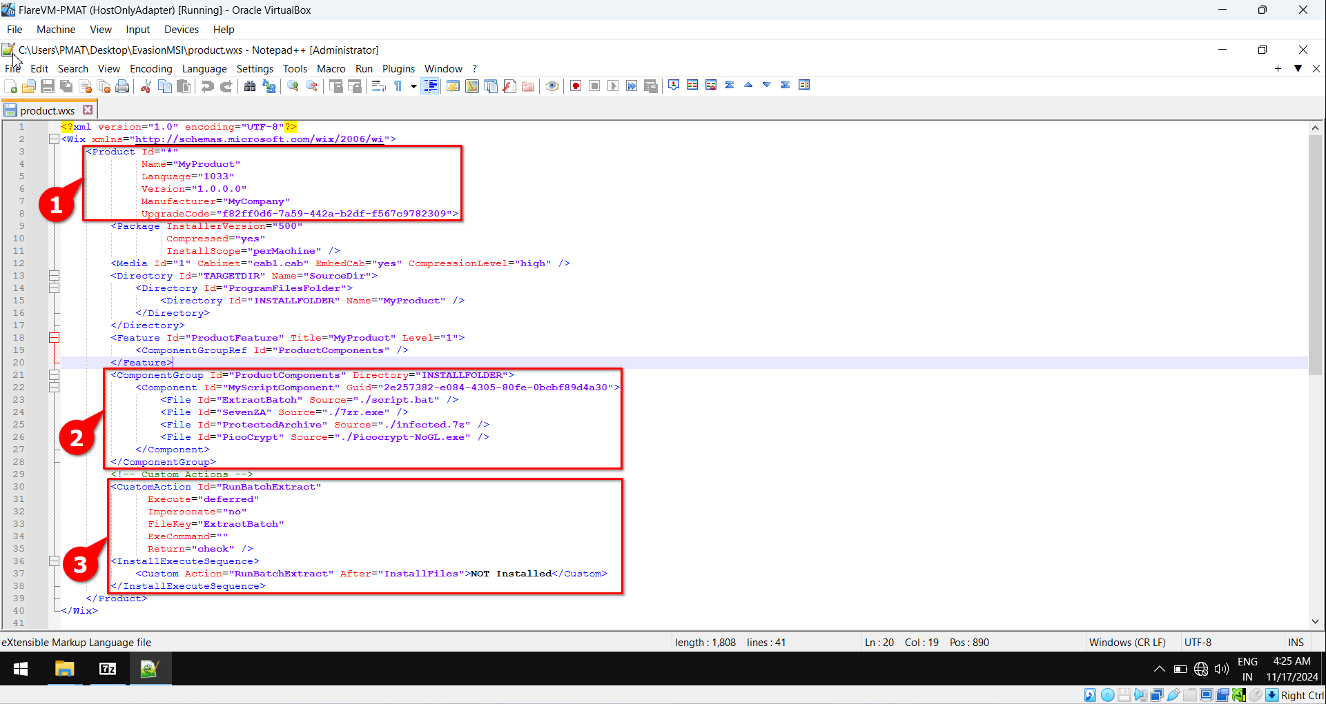The image size is (1326, 704).
Task: Open the Document List panel icon
Action: point(491,86)
